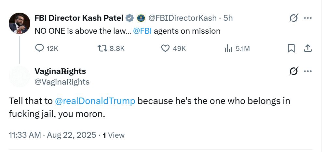Viewport: 324px width, 152px height.
Task: Open more options for Kash Patel tweet
Action: pos(307,18)
